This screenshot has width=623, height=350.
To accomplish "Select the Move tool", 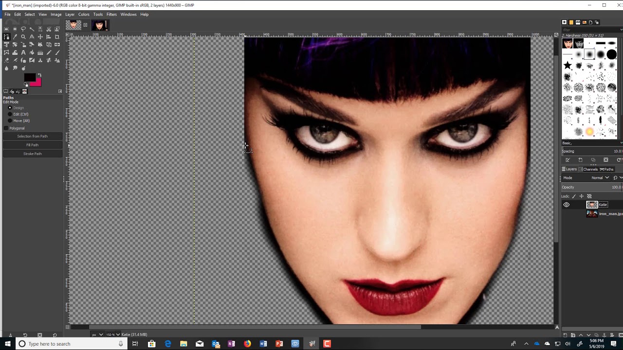I will pyautogui.click(x=40, y=37).
